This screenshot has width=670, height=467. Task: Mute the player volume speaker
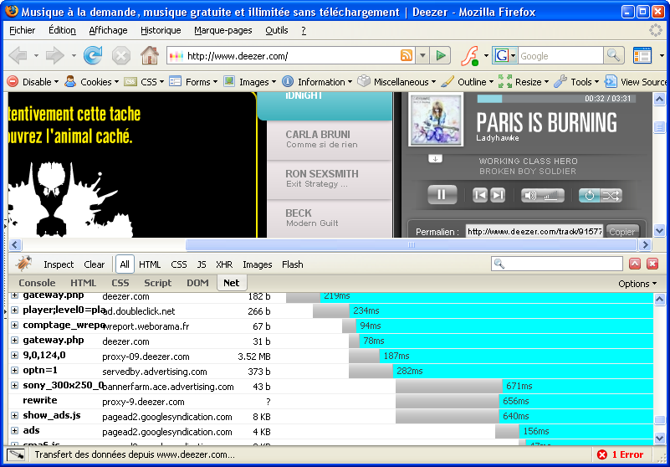coord(530,196)
